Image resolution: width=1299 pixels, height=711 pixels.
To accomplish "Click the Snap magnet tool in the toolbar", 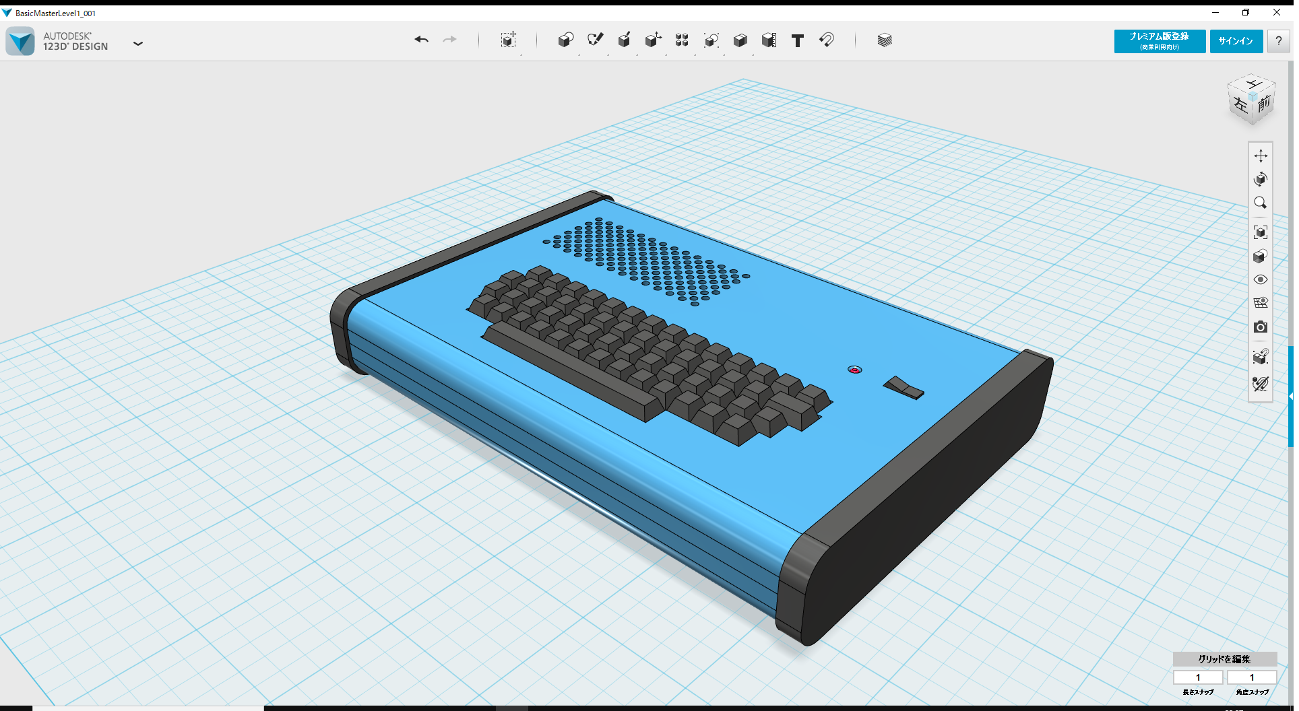I will point(827,40).
